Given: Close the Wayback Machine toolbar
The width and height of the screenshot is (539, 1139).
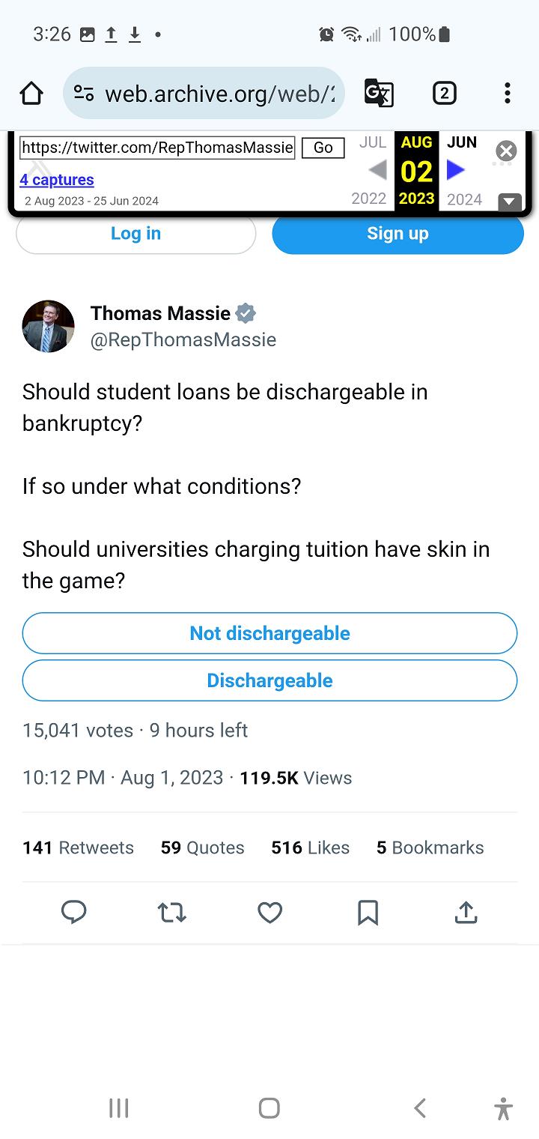Looking at the screenshot, I should [506, 151].
